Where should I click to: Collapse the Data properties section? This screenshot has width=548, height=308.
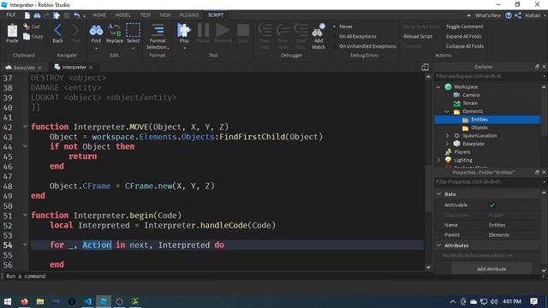[x=439, y=194]
